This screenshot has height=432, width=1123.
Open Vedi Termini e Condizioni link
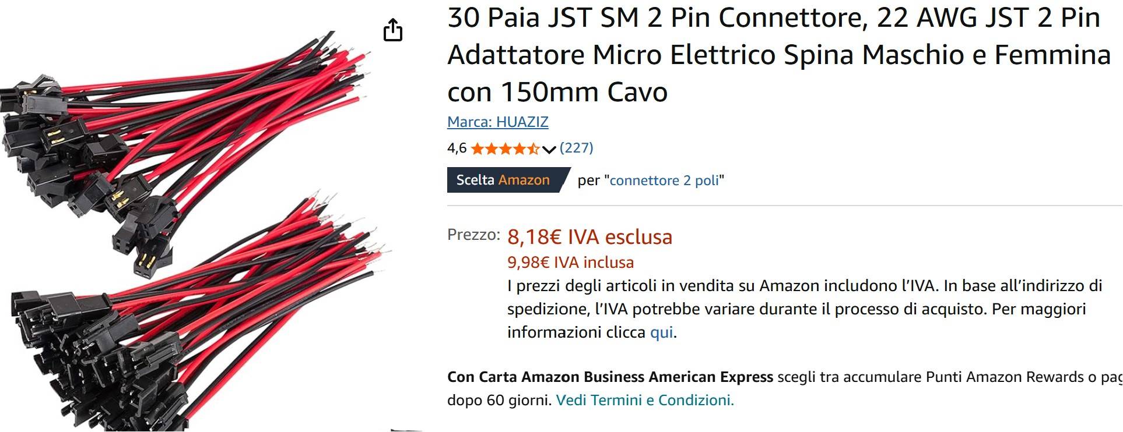coord(645,401)
